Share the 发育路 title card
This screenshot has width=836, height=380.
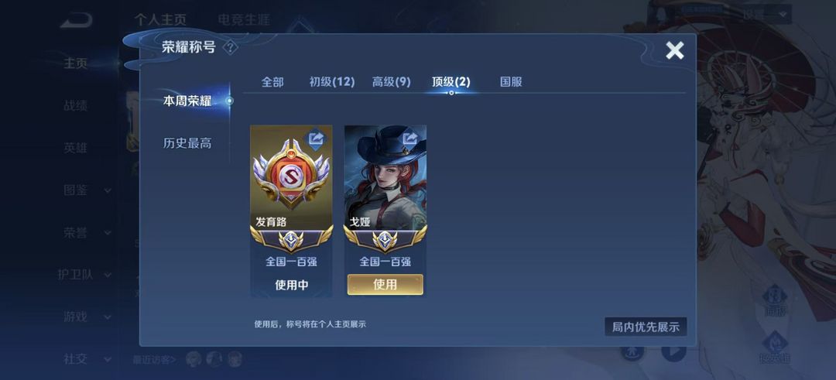tap(316, 139)
